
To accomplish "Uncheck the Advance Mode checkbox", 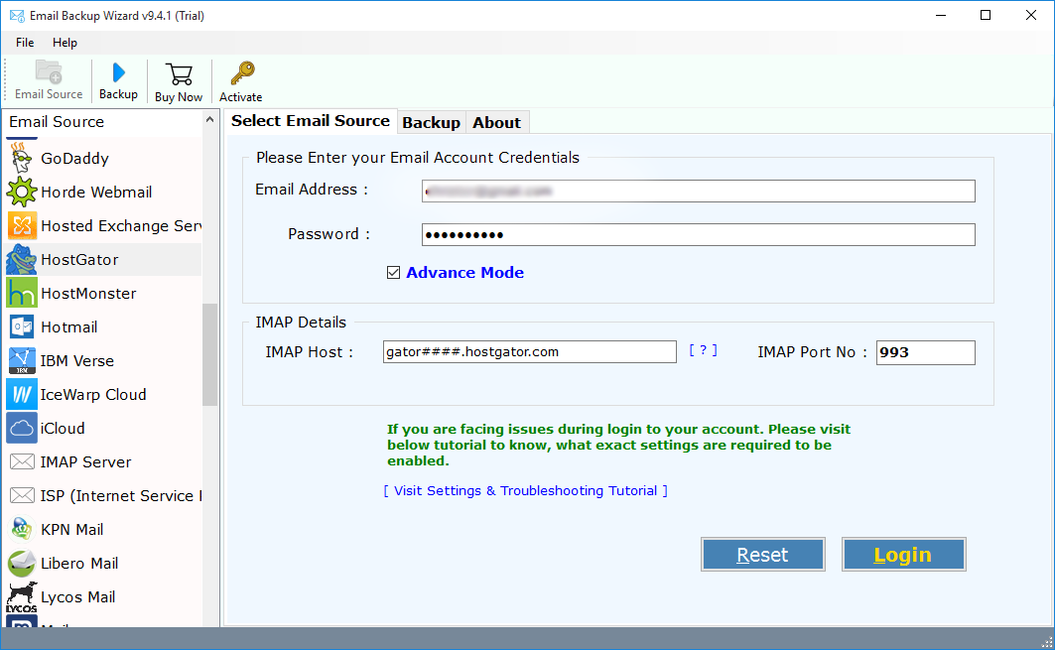I will click(x=394, y=273).
